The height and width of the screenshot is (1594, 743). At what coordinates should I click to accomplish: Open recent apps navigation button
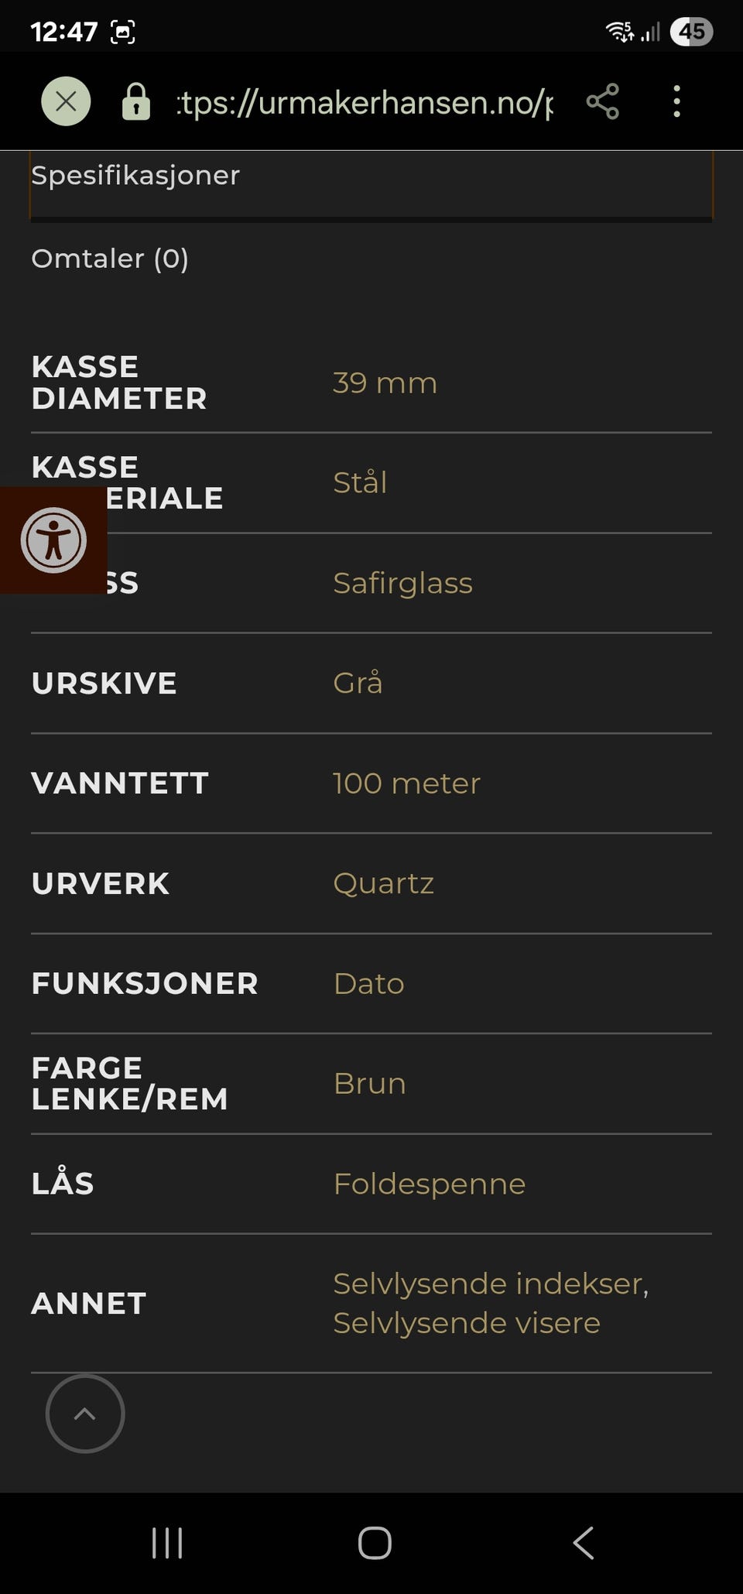click(167, 1543)
